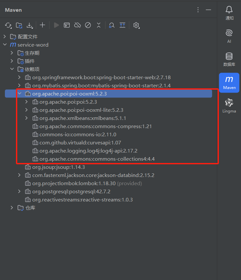Expand poi-ooxml-lite:5.2.3 node
The height and width of the screenshot is (280, 241).
click(27, 110)
